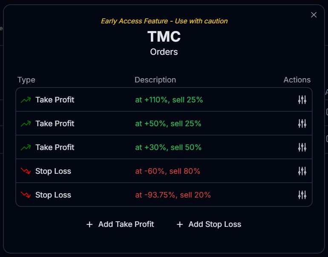This screenshot has width=328, height=257.
Task: Open settings for the +110% Take Profit order
Action: [x=302, y=100]
